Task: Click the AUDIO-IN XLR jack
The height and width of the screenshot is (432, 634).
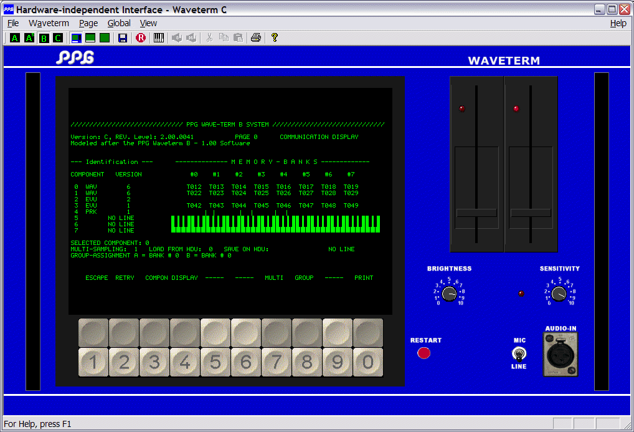Action: click(x=561, y=355)
